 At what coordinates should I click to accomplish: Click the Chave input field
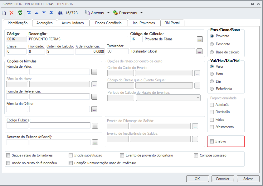point(17,52)
